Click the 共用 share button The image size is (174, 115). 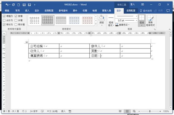[x=158, y=11]
